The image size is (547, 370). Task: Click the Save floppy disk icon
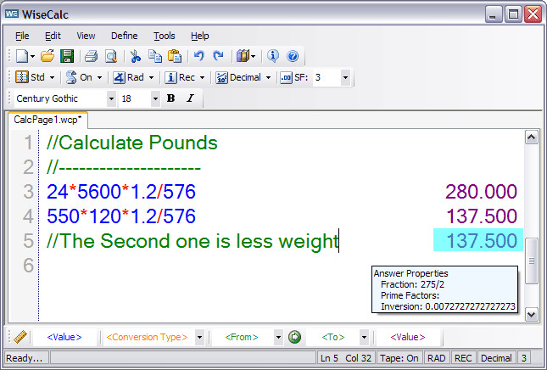(x=67, y=56)
